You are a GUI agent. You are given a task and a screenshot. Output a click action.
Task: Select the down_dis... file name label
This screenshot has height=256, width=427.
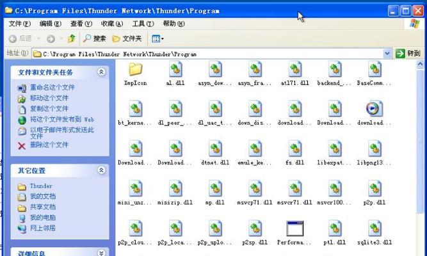pos(255,123)
